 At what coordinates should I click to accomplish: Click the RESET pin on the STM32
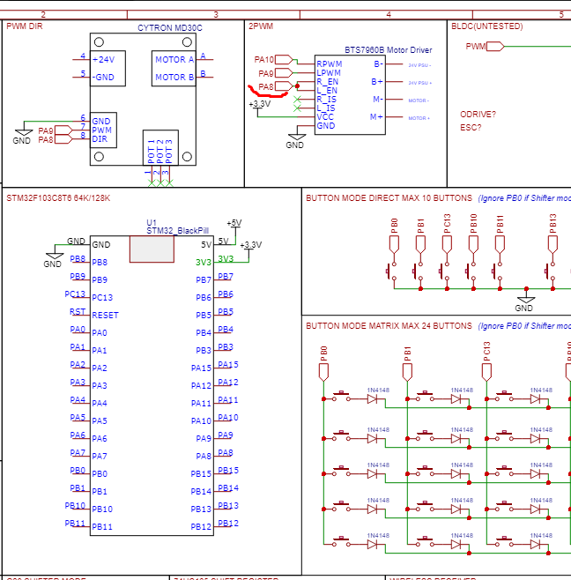click(x=105, y=315)
